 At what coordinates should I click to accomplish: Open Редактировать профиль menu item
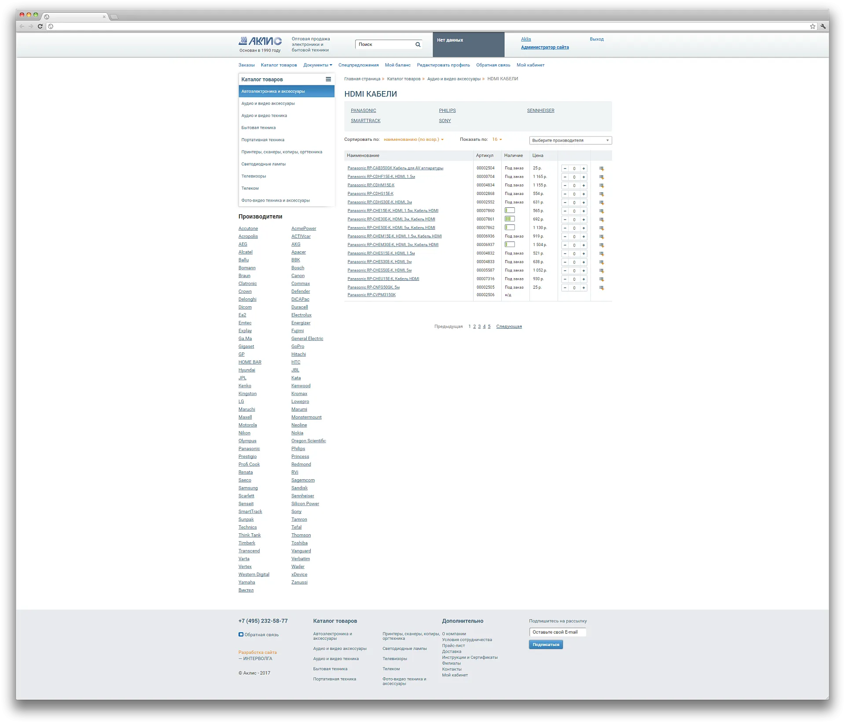(x=443, y=65)
